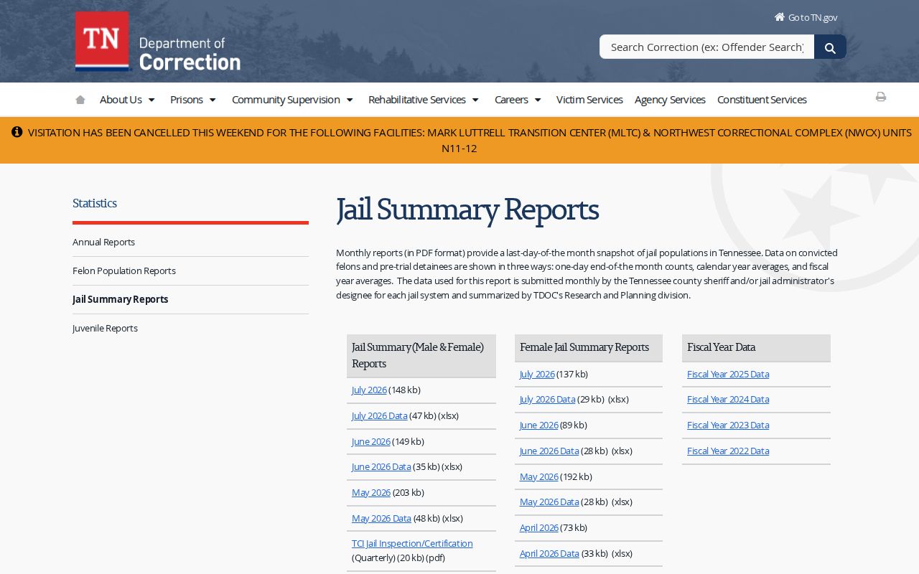Open Fiscal Year 2024 Data link
The height and width of the screenshot is (574, 919).
(x=728, y=400)
